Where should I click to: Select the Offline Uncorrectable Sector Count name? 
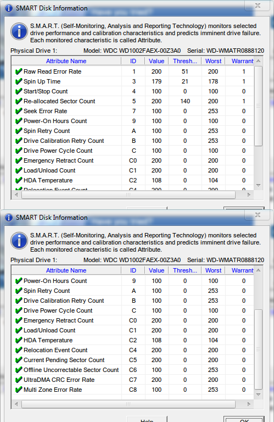click(x=71, y=370)
